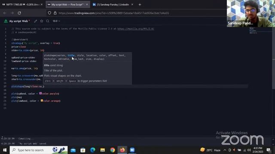
Task: Show hidden system tray icons
Action: 225,150
